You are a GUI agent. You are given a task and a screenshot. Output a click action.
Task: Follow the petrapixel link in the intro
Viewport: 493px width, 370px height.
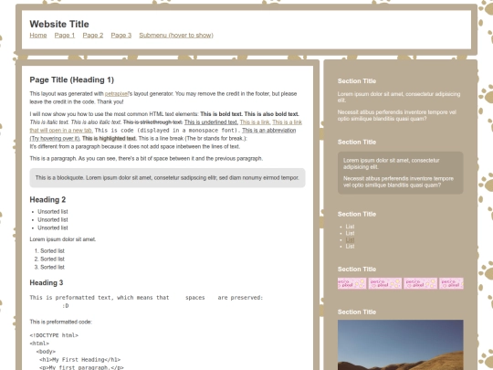(116, 94)
